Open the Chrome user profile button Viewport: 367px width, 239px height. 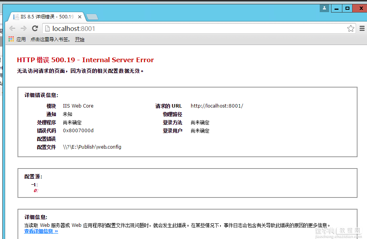pyautogui.click(x=324, y=8)
